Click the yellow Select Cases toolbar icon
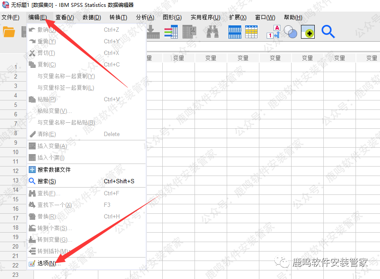Image resolution: width=380 pixels, height=279 pixels. coord(251,32)
